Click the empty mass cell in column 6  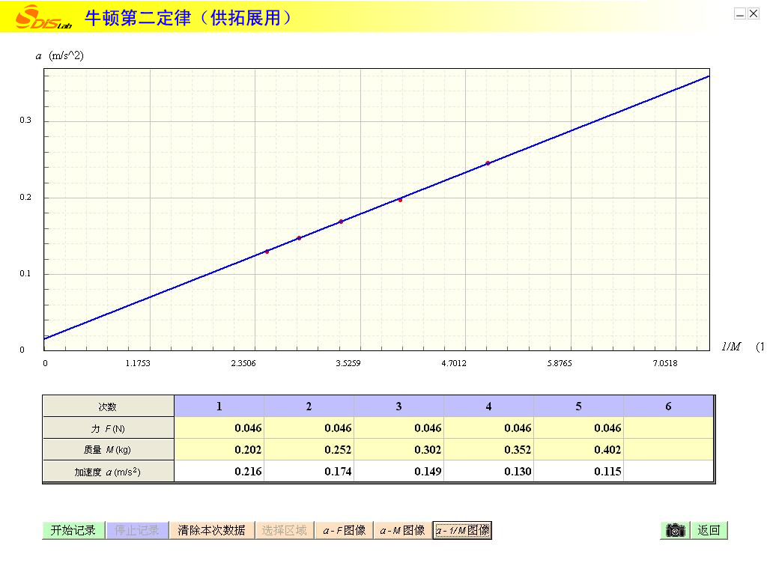(x=668, y=450)
